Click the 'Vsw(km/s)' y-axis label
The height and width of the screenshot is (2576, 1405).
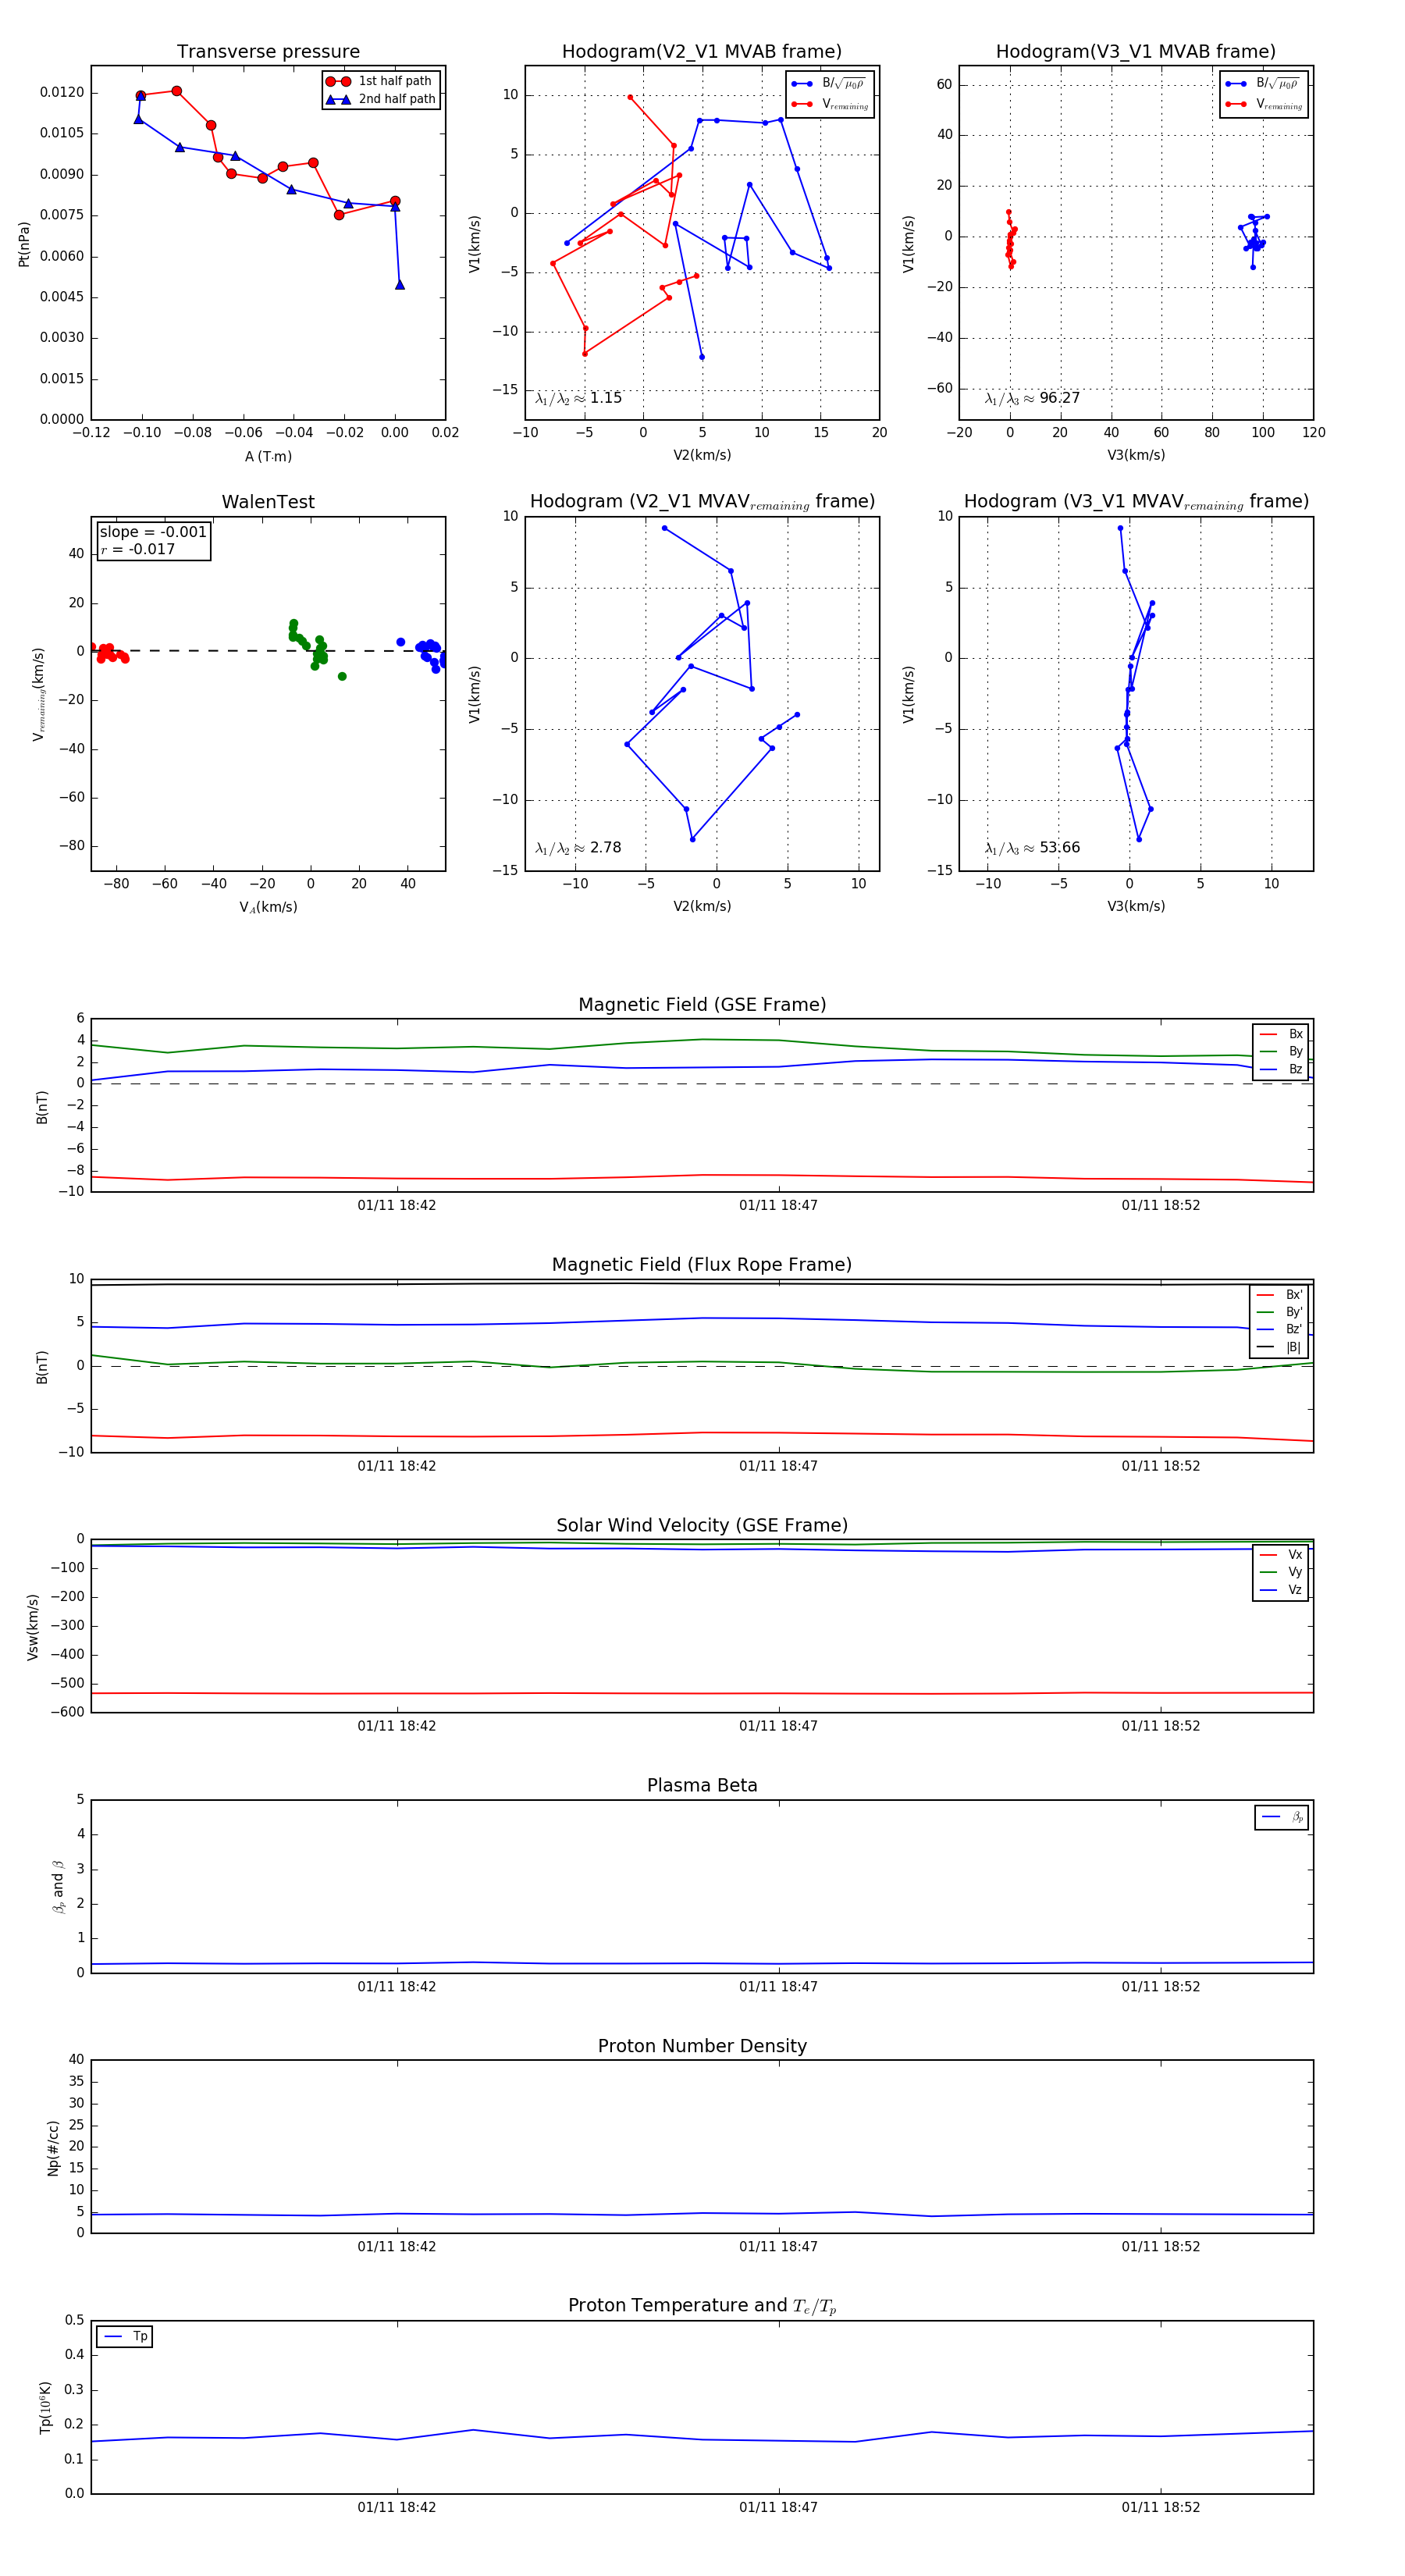point(33,1627)
